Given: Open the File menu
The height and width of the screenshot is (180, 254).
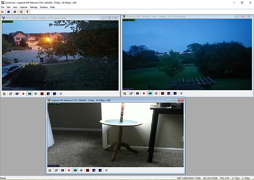Looking at the screenshot, I should 3,7.
